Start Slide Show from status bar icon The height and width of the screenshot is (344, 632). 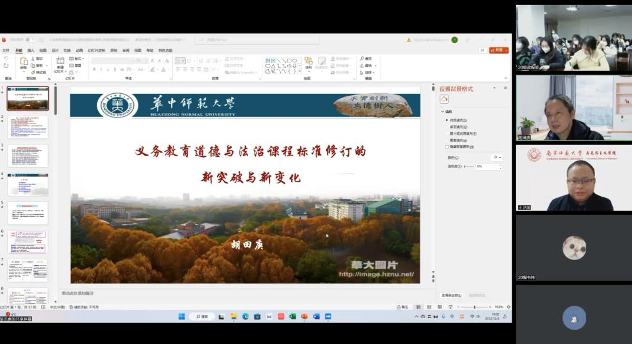450,307
